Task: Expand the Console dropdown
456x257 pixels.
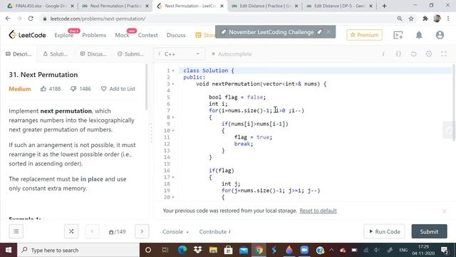Action: coord(175,231)
